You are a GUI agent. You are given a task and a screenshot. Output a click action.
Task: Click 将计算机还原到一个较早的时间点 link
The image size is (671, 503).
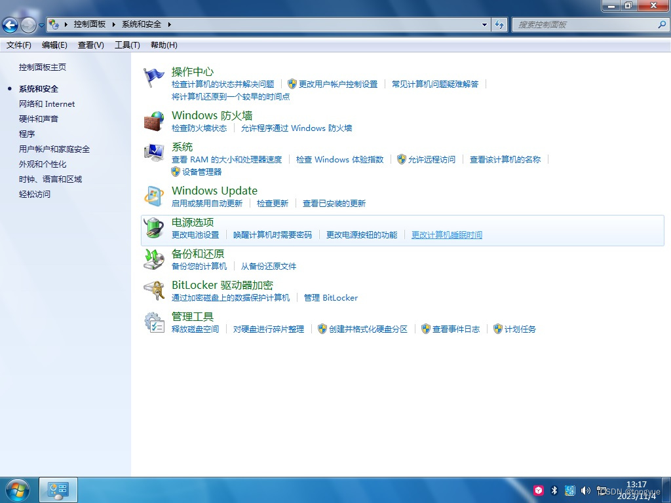click(231, 97)
